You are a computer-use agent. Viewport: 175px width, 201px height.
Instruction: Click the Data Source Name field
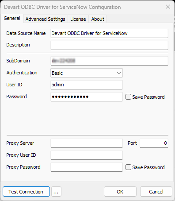[109, 33]
